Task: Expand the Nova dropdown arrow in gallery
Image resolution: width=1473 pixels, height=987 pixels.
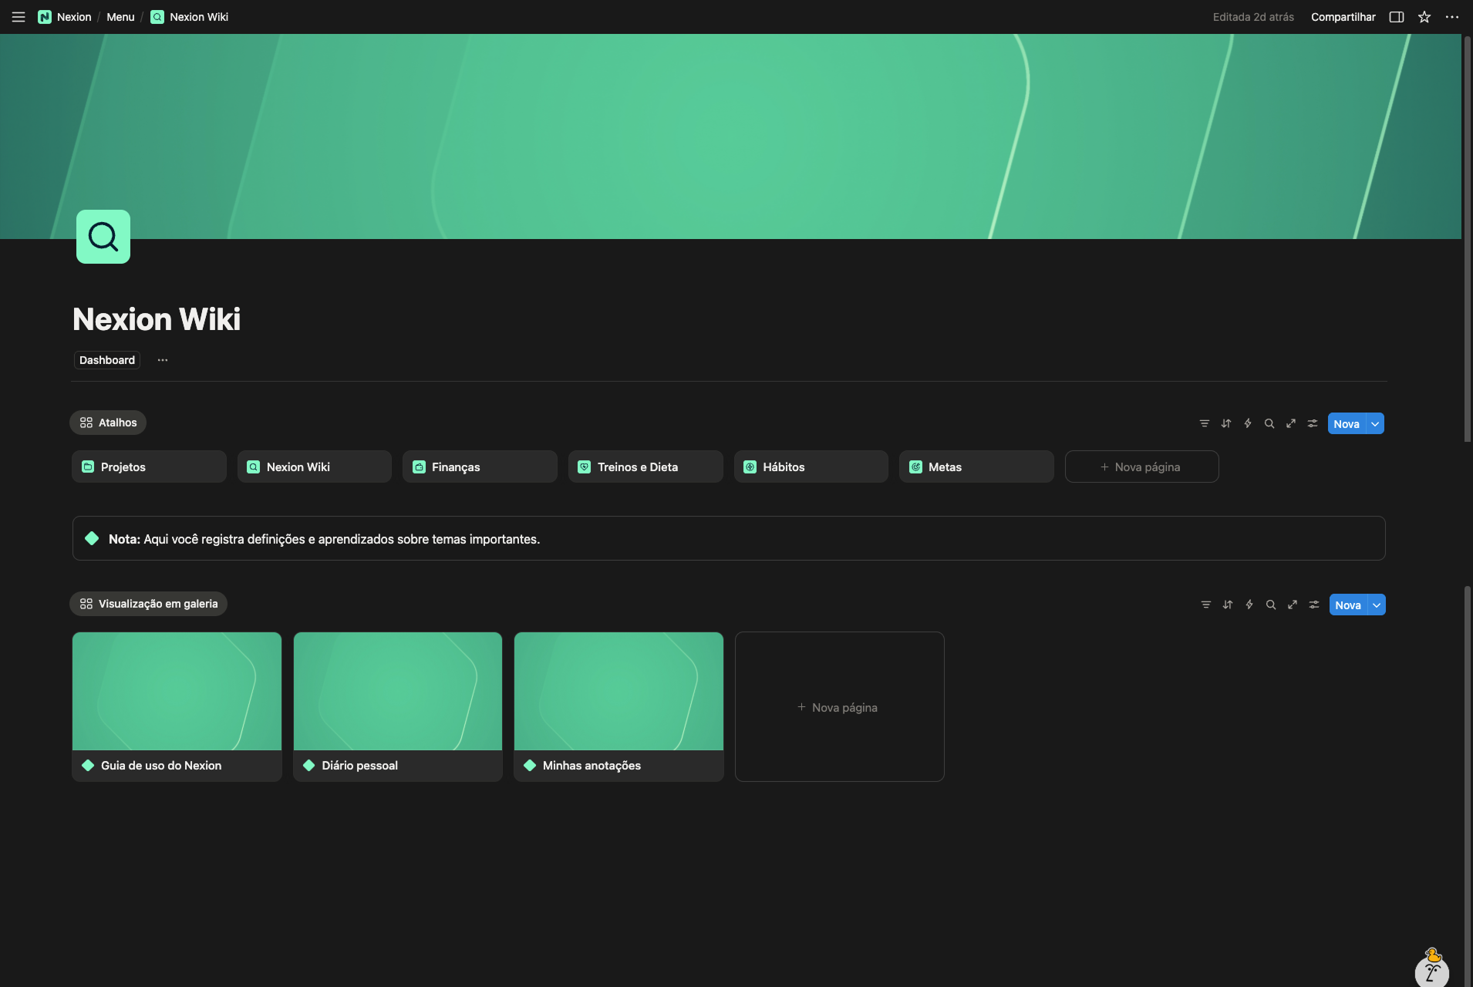Action: (1377, 605)
